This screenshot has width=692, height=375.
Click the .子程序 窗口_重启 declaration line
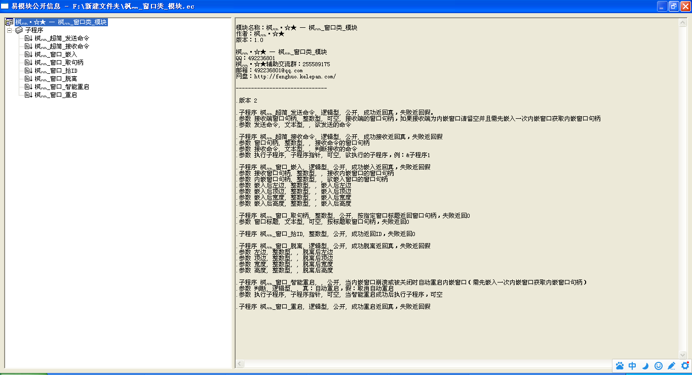pos(333,307)
